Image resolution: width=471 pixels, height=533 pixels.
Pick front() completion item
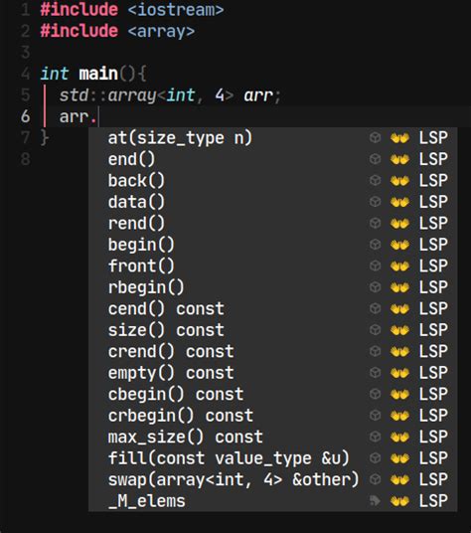(x=272, y=266)
